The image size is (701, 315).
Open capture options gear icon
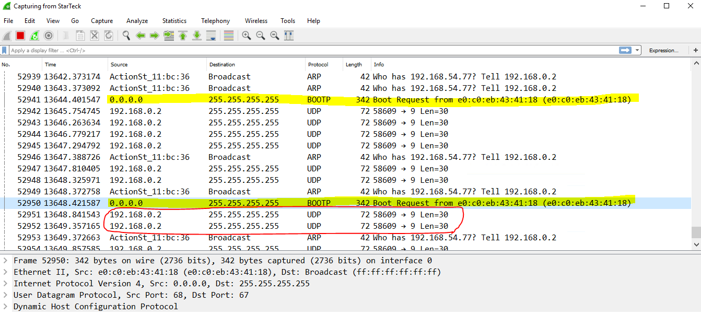49,36
